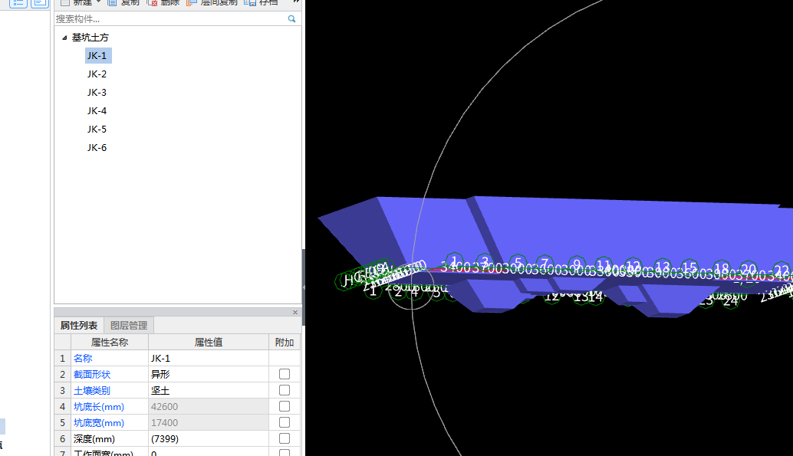Select component JK-2 in the tree
Screen dimensions: 793x456
pyautogui.click(x=97, y=74)
